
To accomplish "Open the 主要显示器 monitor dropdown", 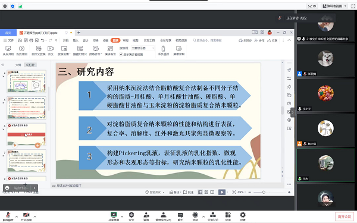I will tap(143, 48).
